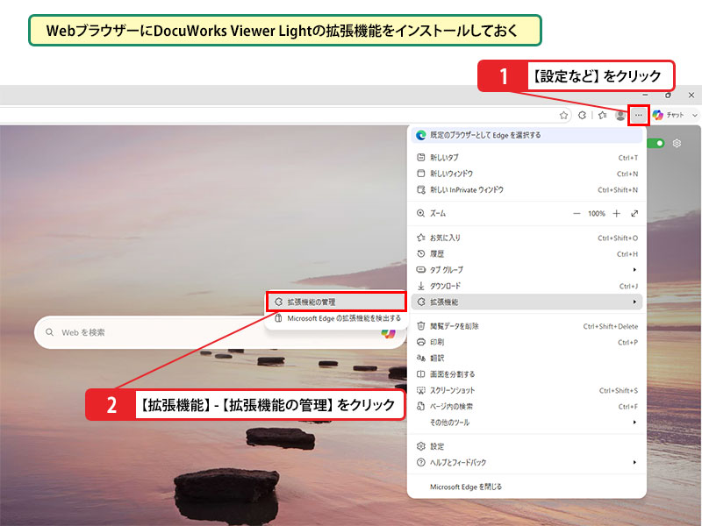Click the favorite star icon in address bar
The image size is (702, 526).
563,116
